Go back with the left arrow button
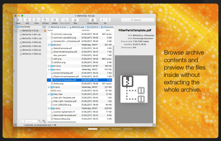The width and height of the screenshot is (221, 141). coord(102,20)
